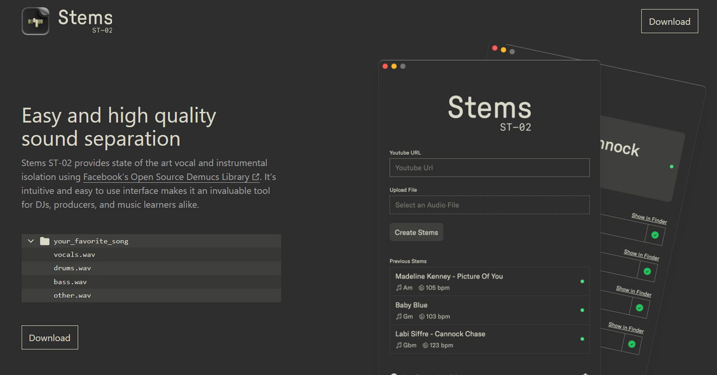Viewport: 717px width, 375px height.
Task: Click the green status dot for Labi Siffre
Action: [x=582, y=339]
